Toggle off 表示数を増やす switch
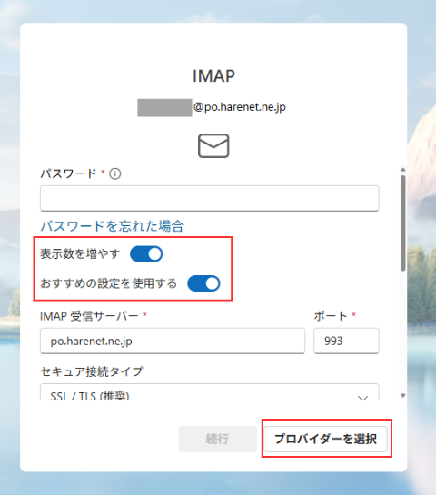The width and height of the screenshot is (436, 495). [x=146, y=253]
